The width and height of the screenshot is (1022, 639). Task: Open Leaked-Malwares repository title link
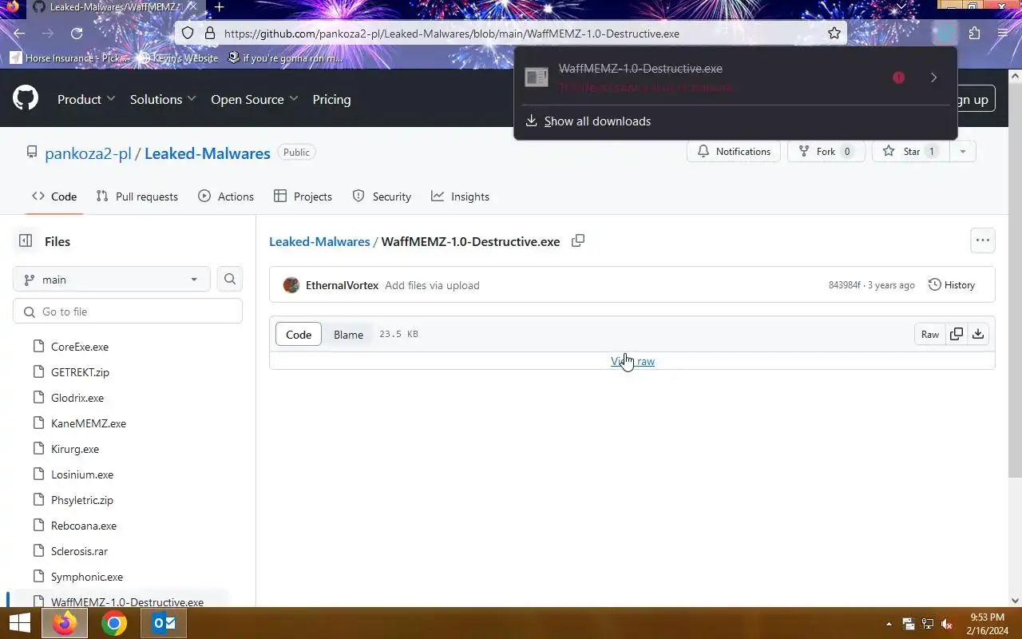point(207,153)
